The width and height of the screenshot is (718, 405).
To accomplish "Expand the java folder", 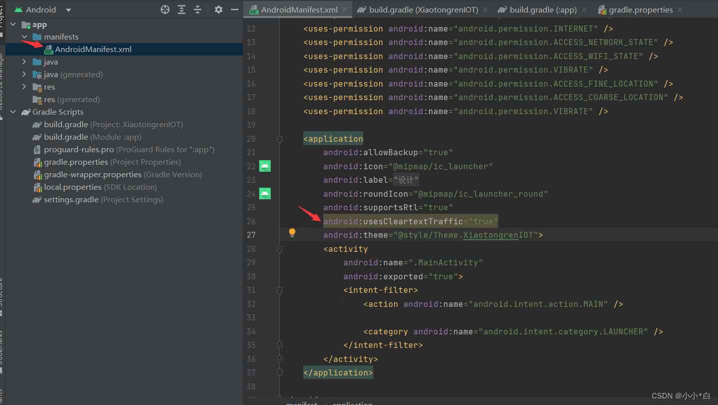I will pyautogui.click(x=24, y=62).
